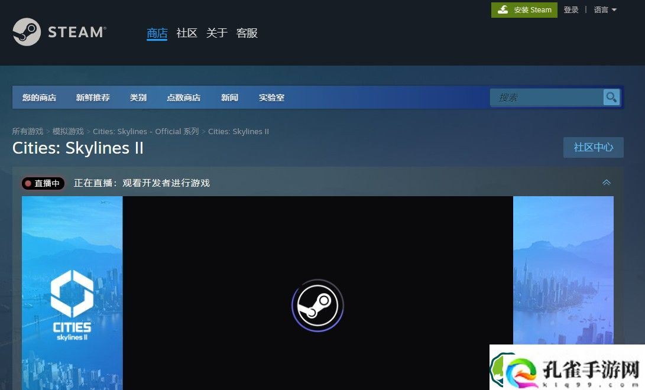645x390 pixels.
Task: Open the Cities: Skylines - Official 系列 breadcrumb
Action: tap(145, 131)
